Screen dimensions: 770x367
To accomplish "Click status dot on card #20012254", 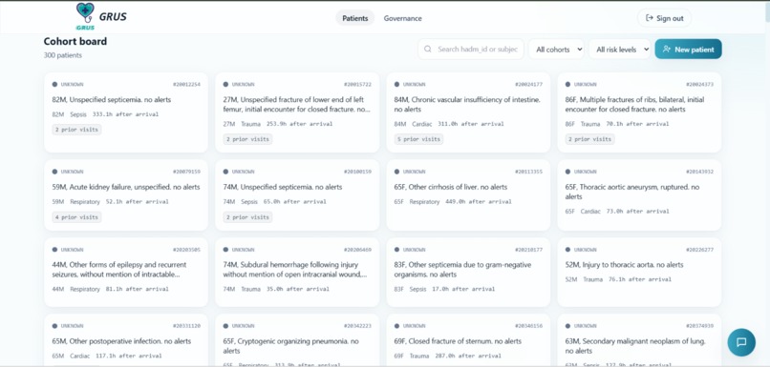I will click(54, 84).
